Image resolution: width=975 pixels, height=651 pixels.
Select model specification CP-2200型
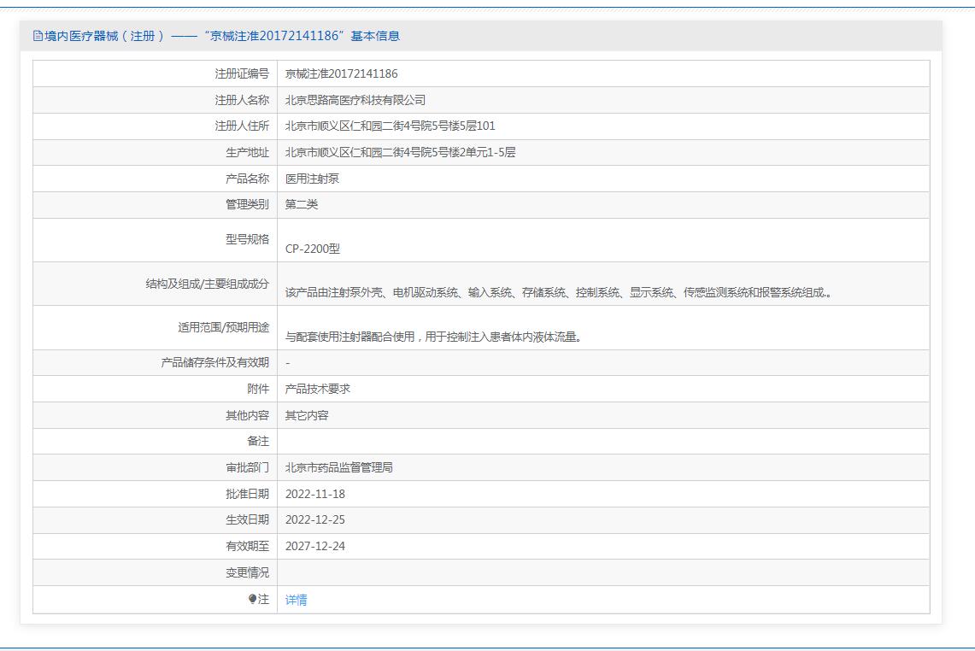tap(313, 249)
